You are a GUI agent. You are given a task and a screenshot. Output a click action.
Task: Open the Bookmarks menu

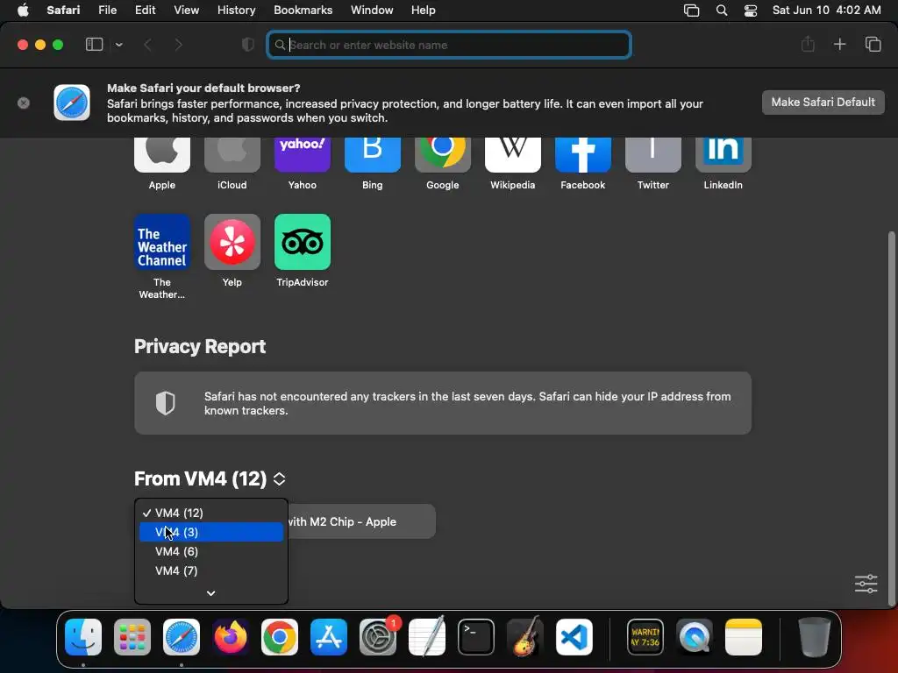(303, 11)
